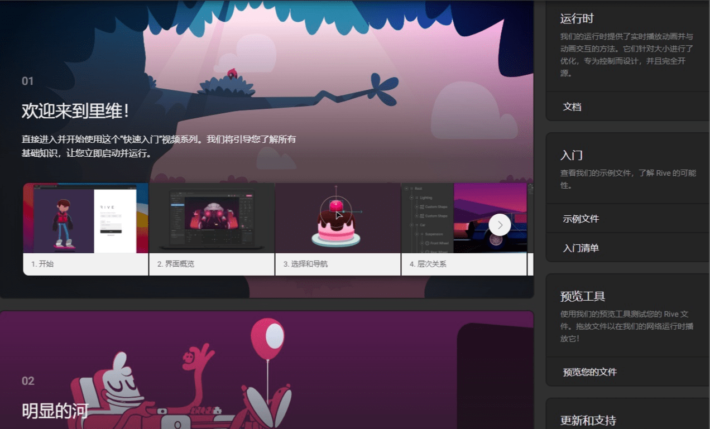The height and width of the screenshot is (429, 710).
Task: Select the 入门清单 link
Action: click(x=581, y=248)
